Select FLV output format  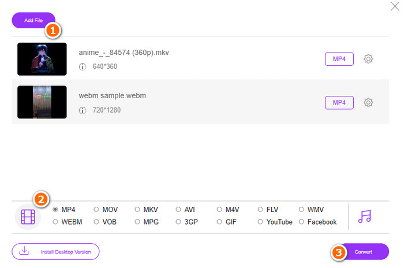tap(260, 210)
